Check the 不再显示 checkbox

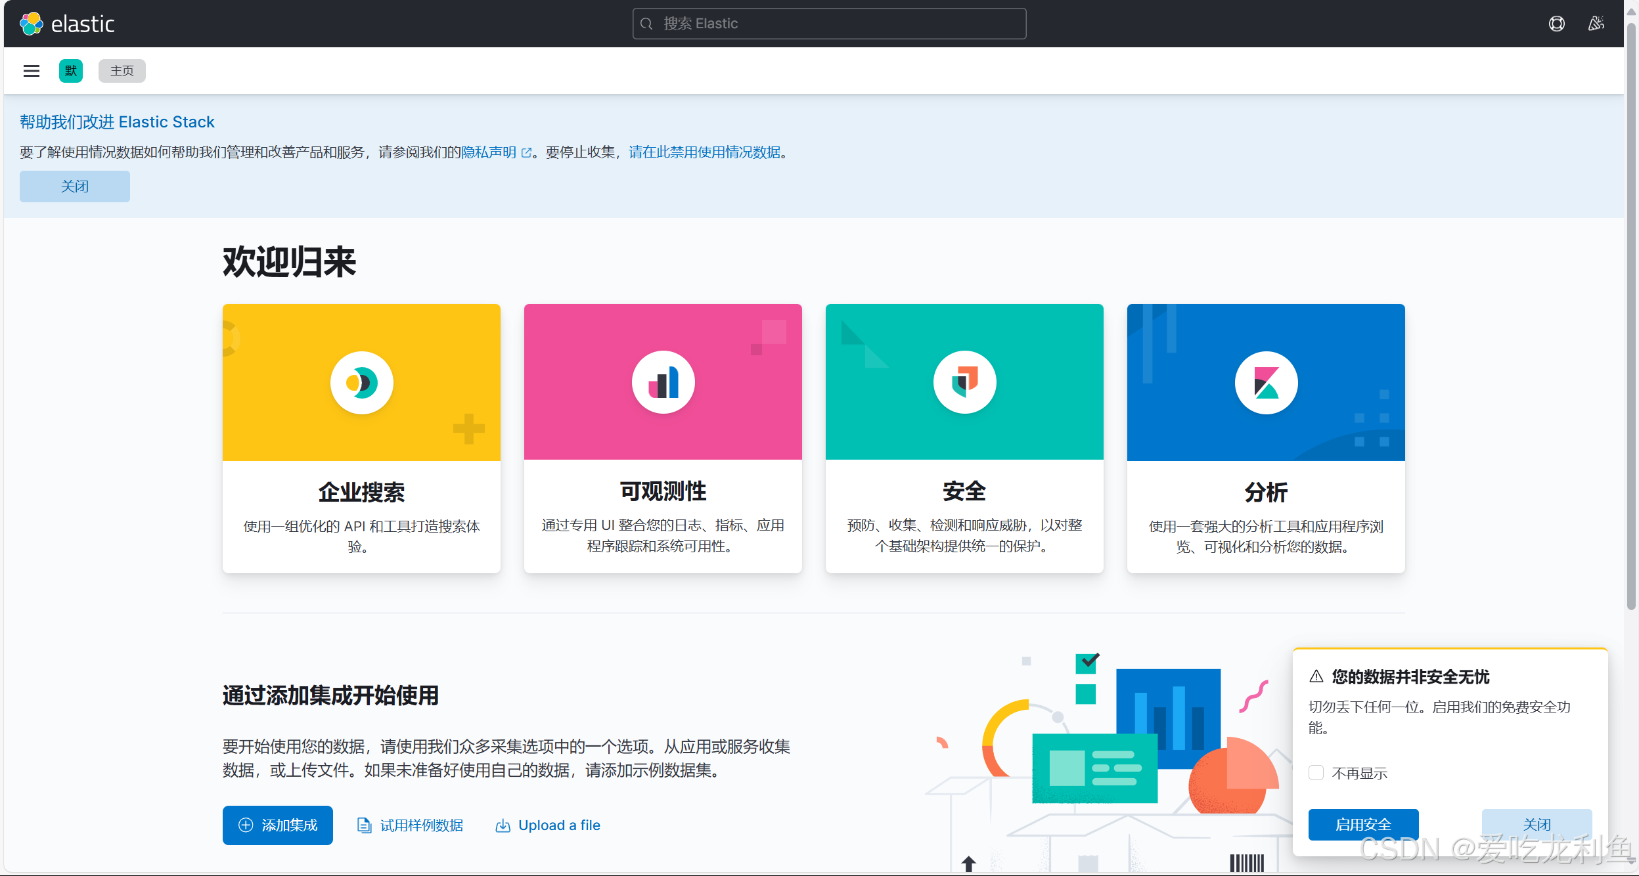tap(1316, 773)
